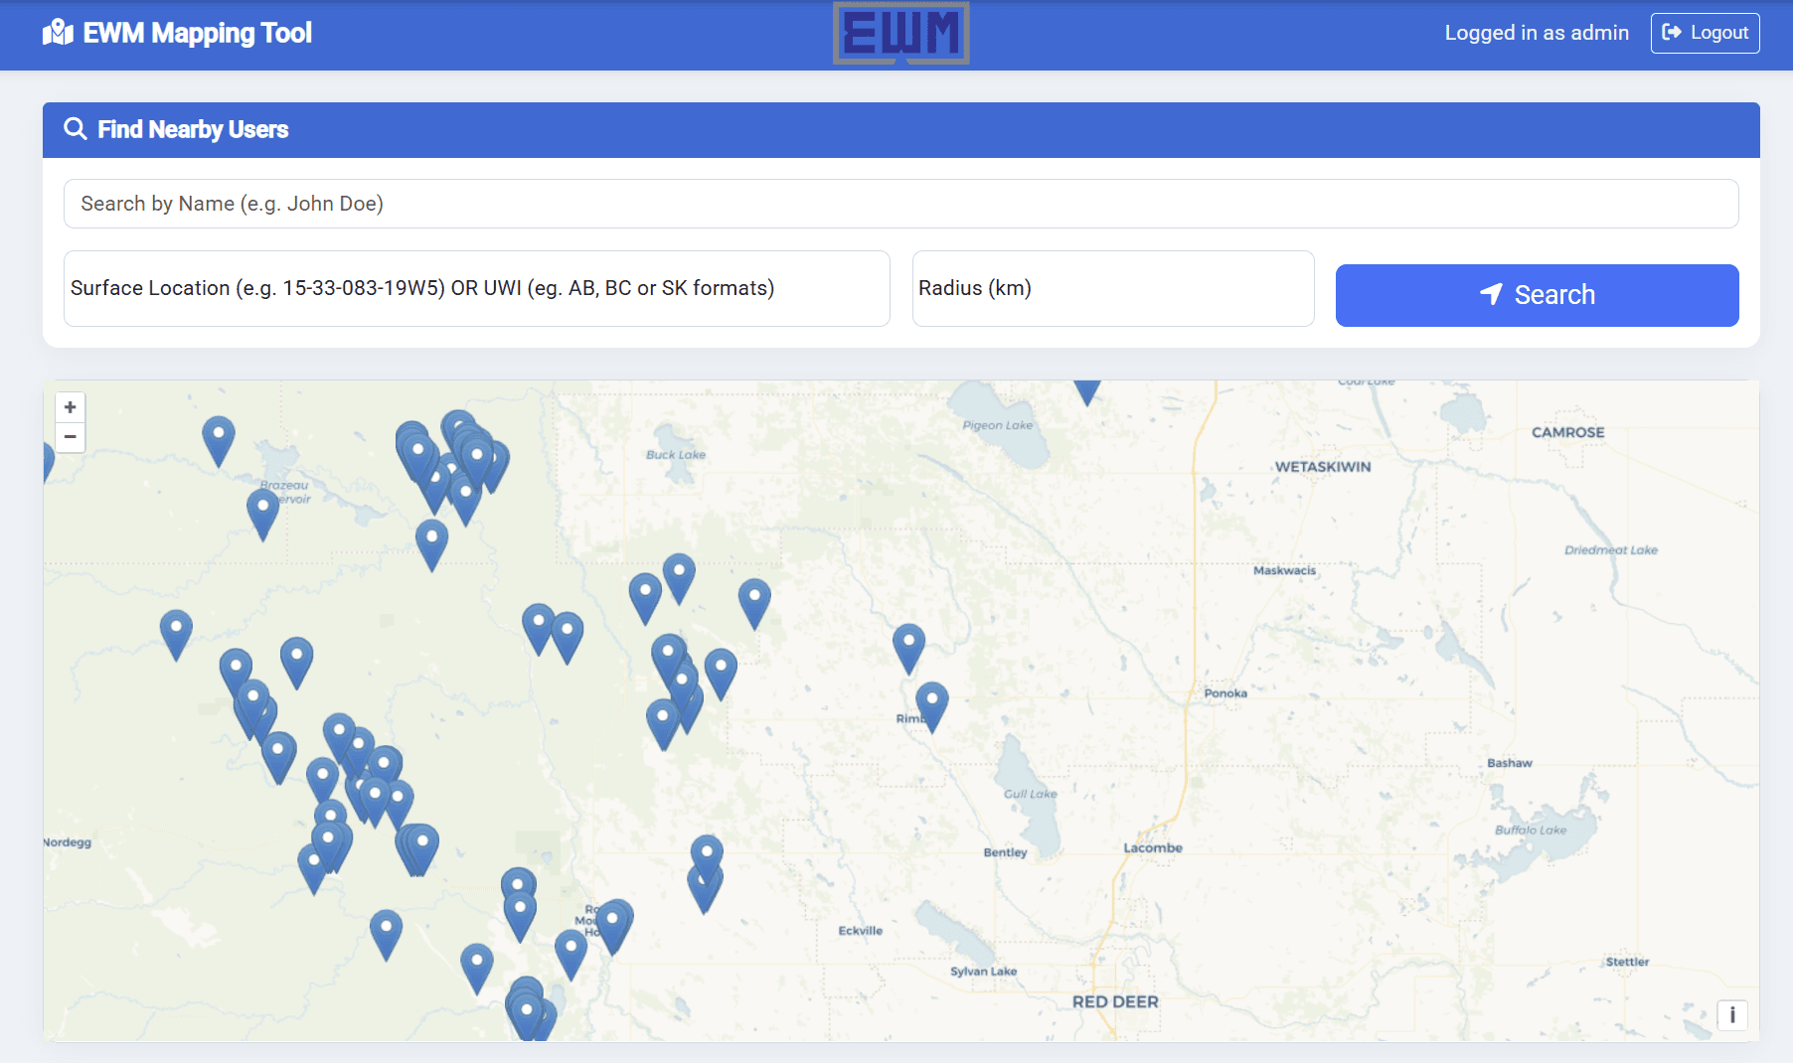Image resolution: width=1793 pixels, height=1063 pixels.
Task: Click the Surface Location input field
Action: pyautogui.click(x=476, y=288)
